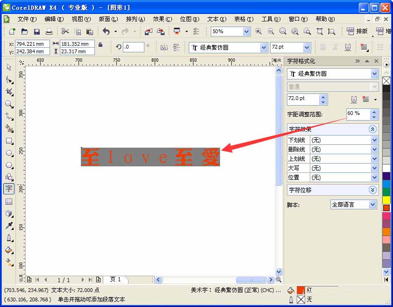Select the Fill bucket tool
Image resolution: width=393 pixels, height=307 pixels.
pyautogui.click(x=9, y=250)
